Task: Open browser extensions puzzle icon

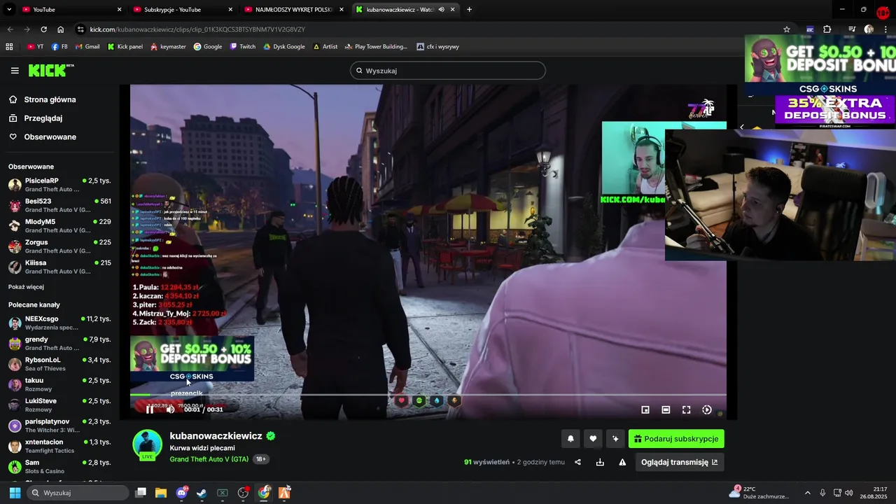Action: click(x=827, y=29)
